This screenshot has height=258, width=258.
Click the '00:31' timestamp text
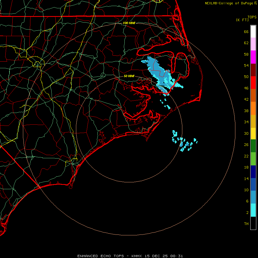click(x=176, y=256)
